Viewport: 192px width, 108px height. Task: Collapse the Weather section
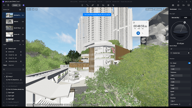click(x=190, y=59)
